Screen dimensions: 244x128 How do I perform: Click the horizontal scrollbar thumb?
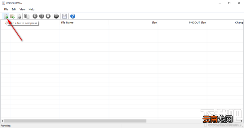[75, 121]
